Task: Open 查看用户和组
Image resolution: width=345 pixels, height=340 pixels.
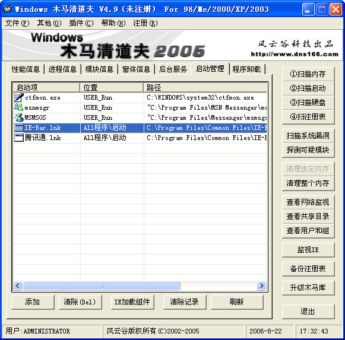Action: [308, 230]
